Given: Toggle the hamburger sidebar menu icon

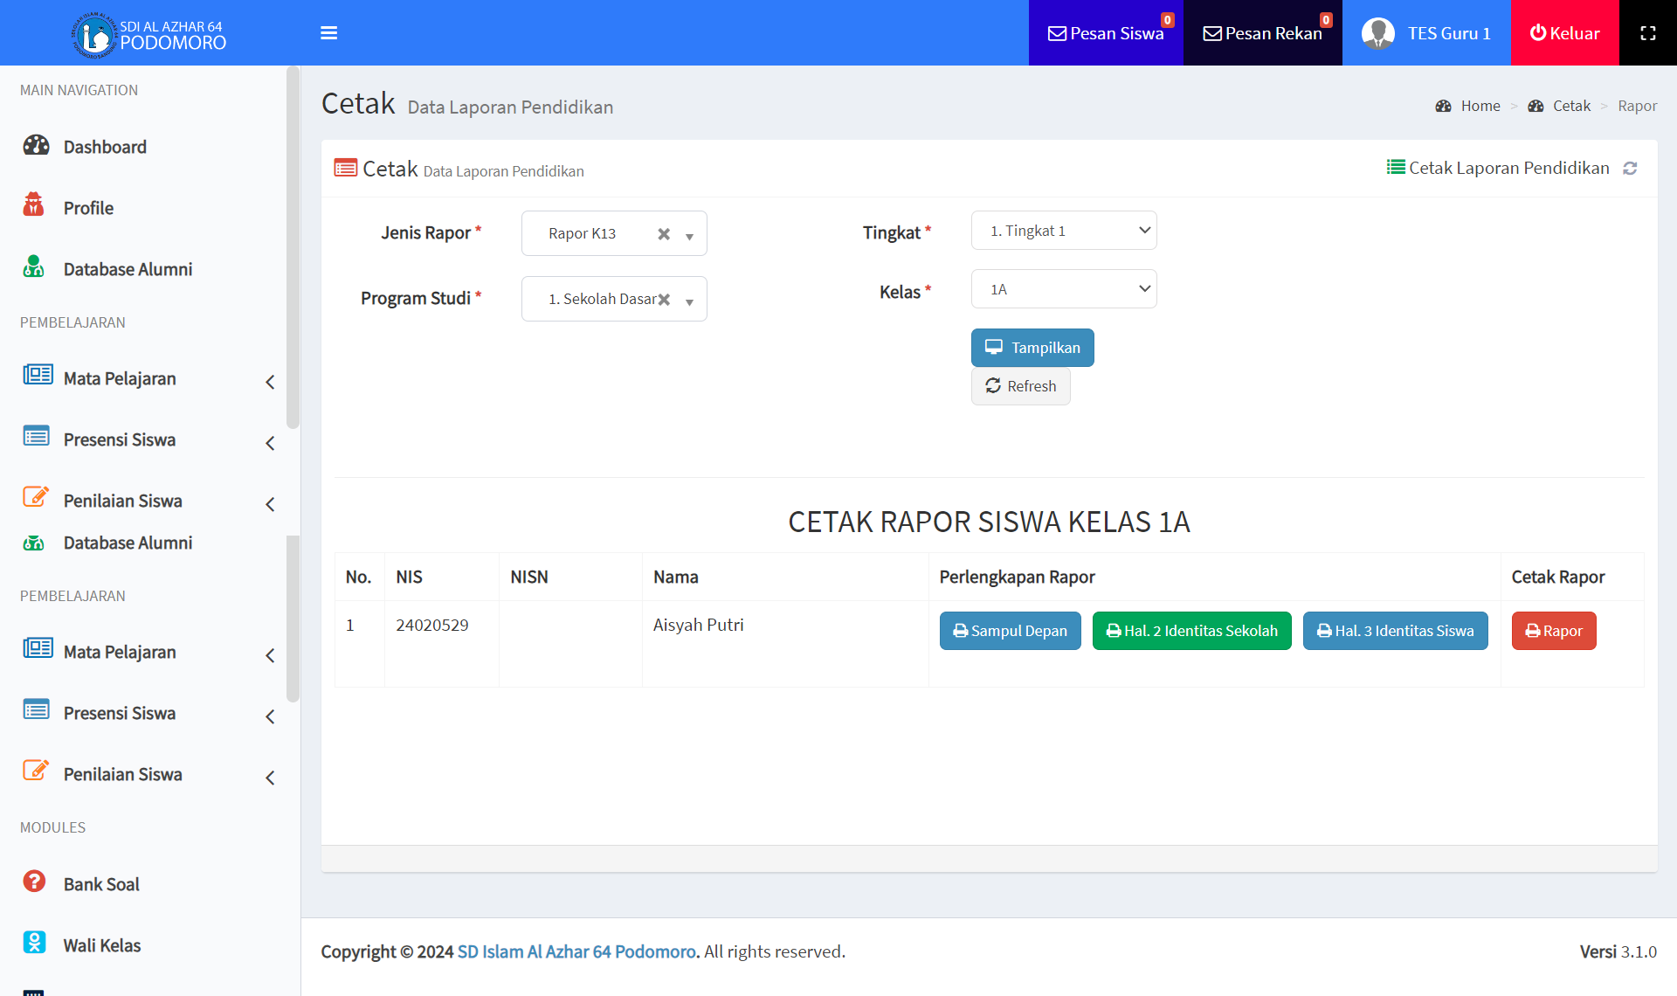Looking at the screenshot, I should (x=328, y=33).
